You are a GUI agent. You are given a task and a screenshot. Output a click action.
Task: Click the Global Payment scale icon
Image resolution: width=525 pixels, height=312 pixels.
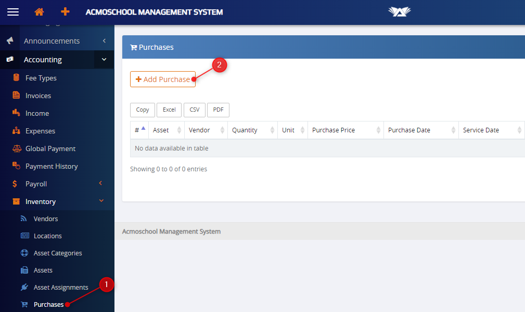(16, 148)
